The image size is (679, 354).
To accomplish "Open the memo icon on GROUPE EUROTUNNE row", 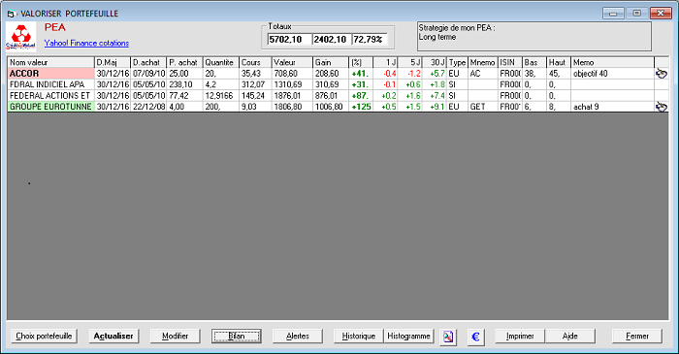I will coord(662,107).
